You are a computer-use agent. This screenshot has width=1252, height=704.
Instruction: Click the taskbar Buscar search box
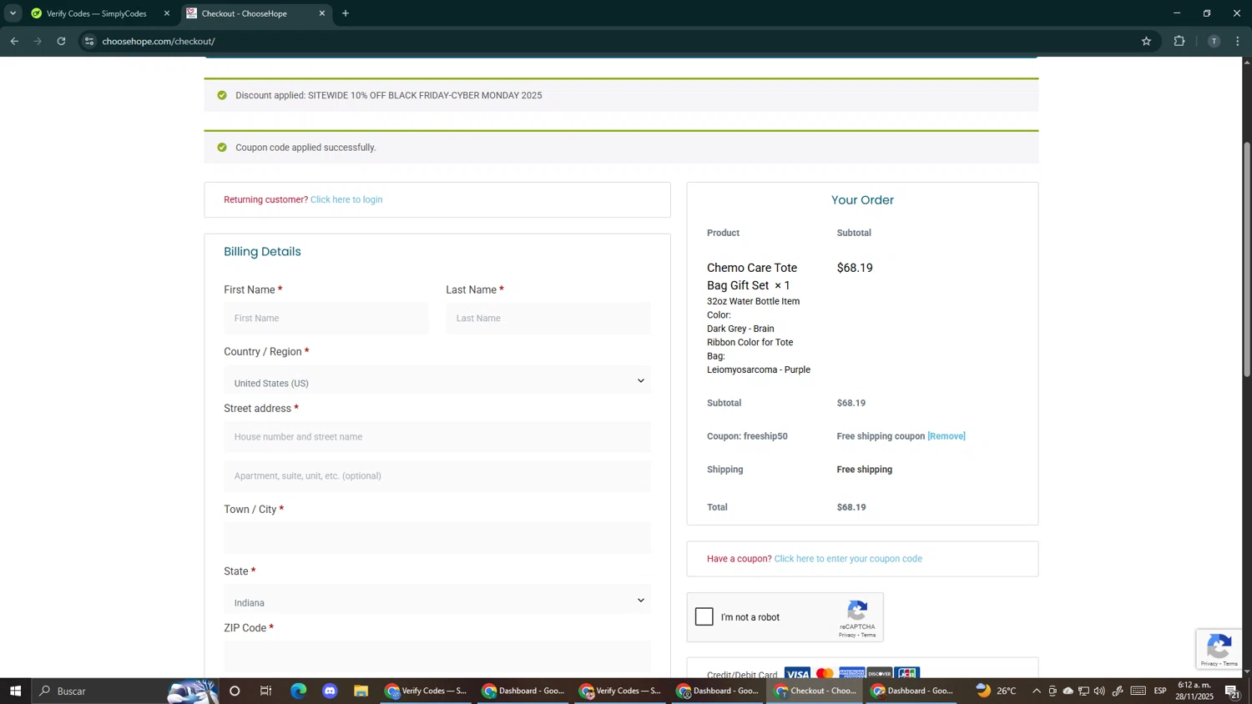tap(125, 691)
